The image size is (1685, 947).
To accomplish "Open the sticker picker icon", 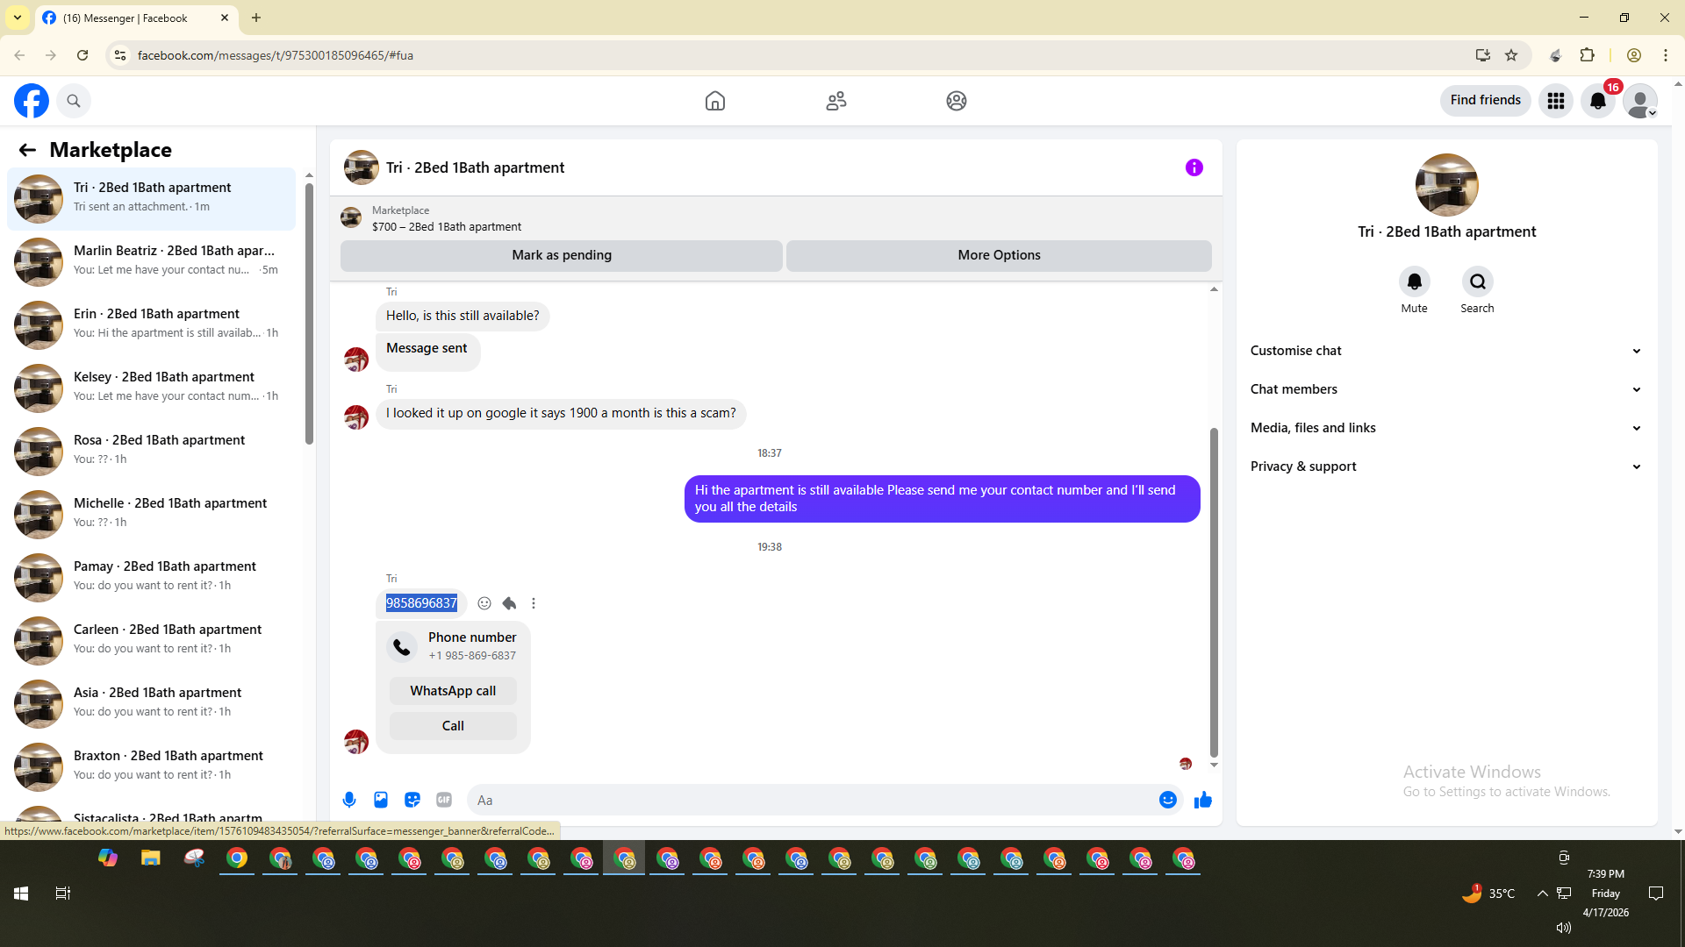I will click(x=412, y=800).
